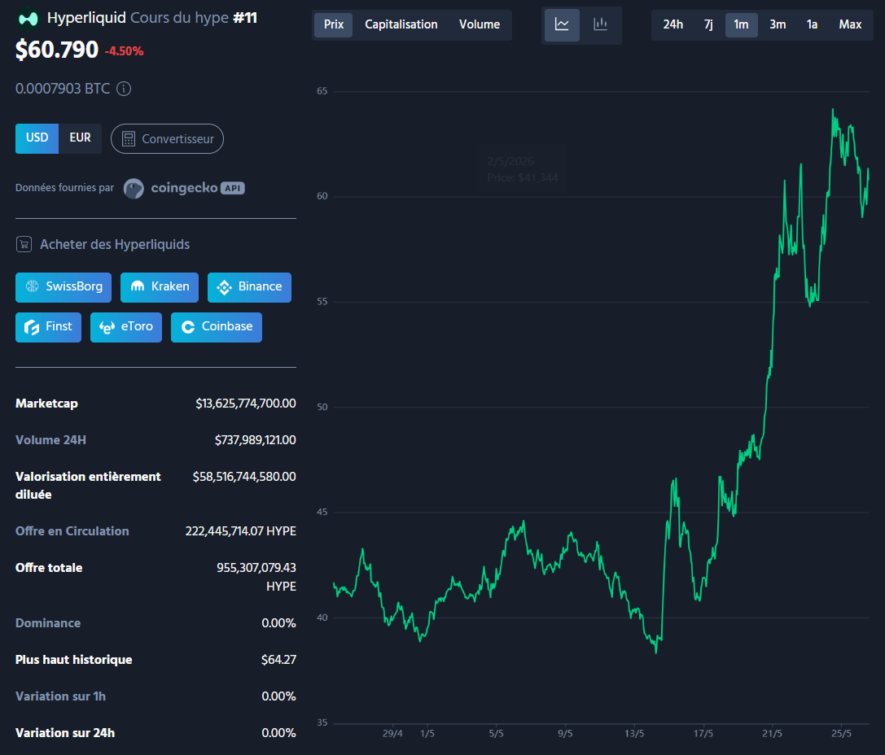Screen dimensions: 885x755
Task: Click the 21/5 date on chart axis
Action: 772,734
